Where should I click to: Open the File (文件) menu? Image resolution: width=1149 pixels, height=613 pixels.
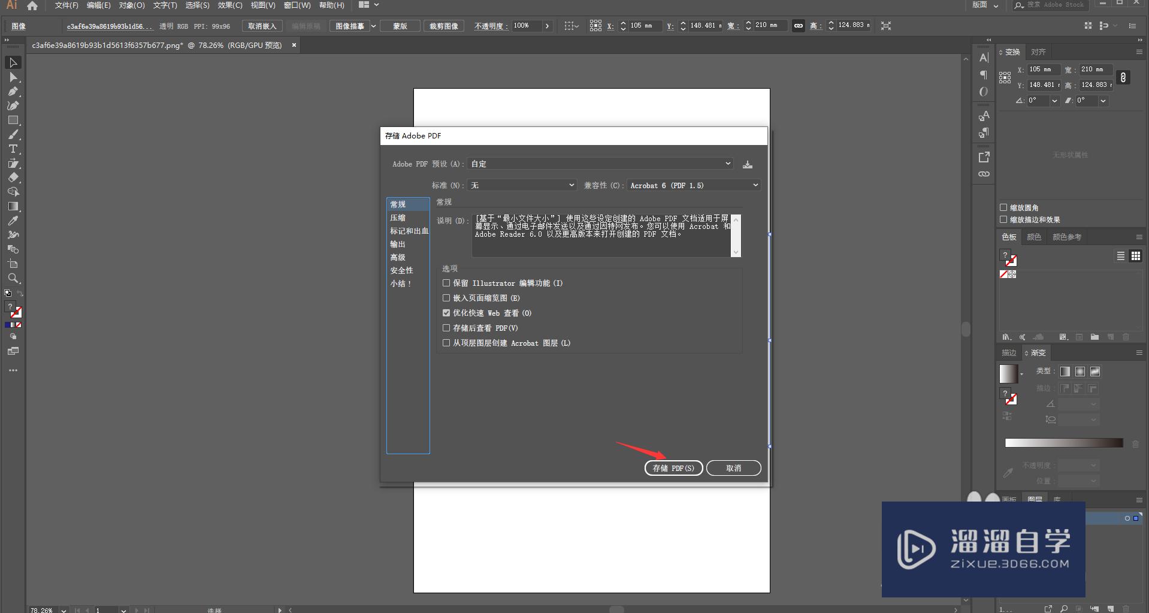click(66, 5)
